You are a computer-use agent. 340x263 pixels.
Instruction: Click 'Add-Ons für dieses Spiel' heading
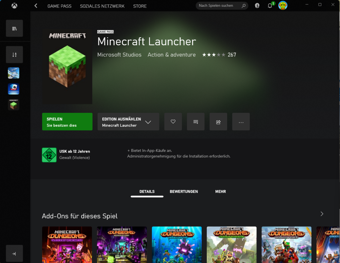coord(80,216)
